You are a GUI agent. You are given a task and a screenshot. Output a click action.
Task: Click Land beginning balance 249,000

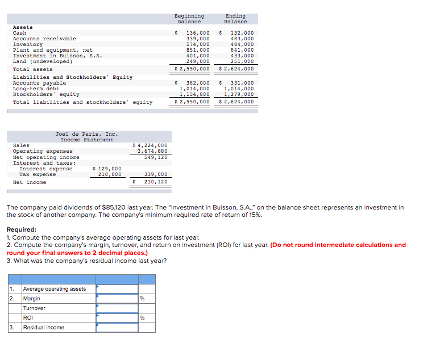[x=198, y=61]
